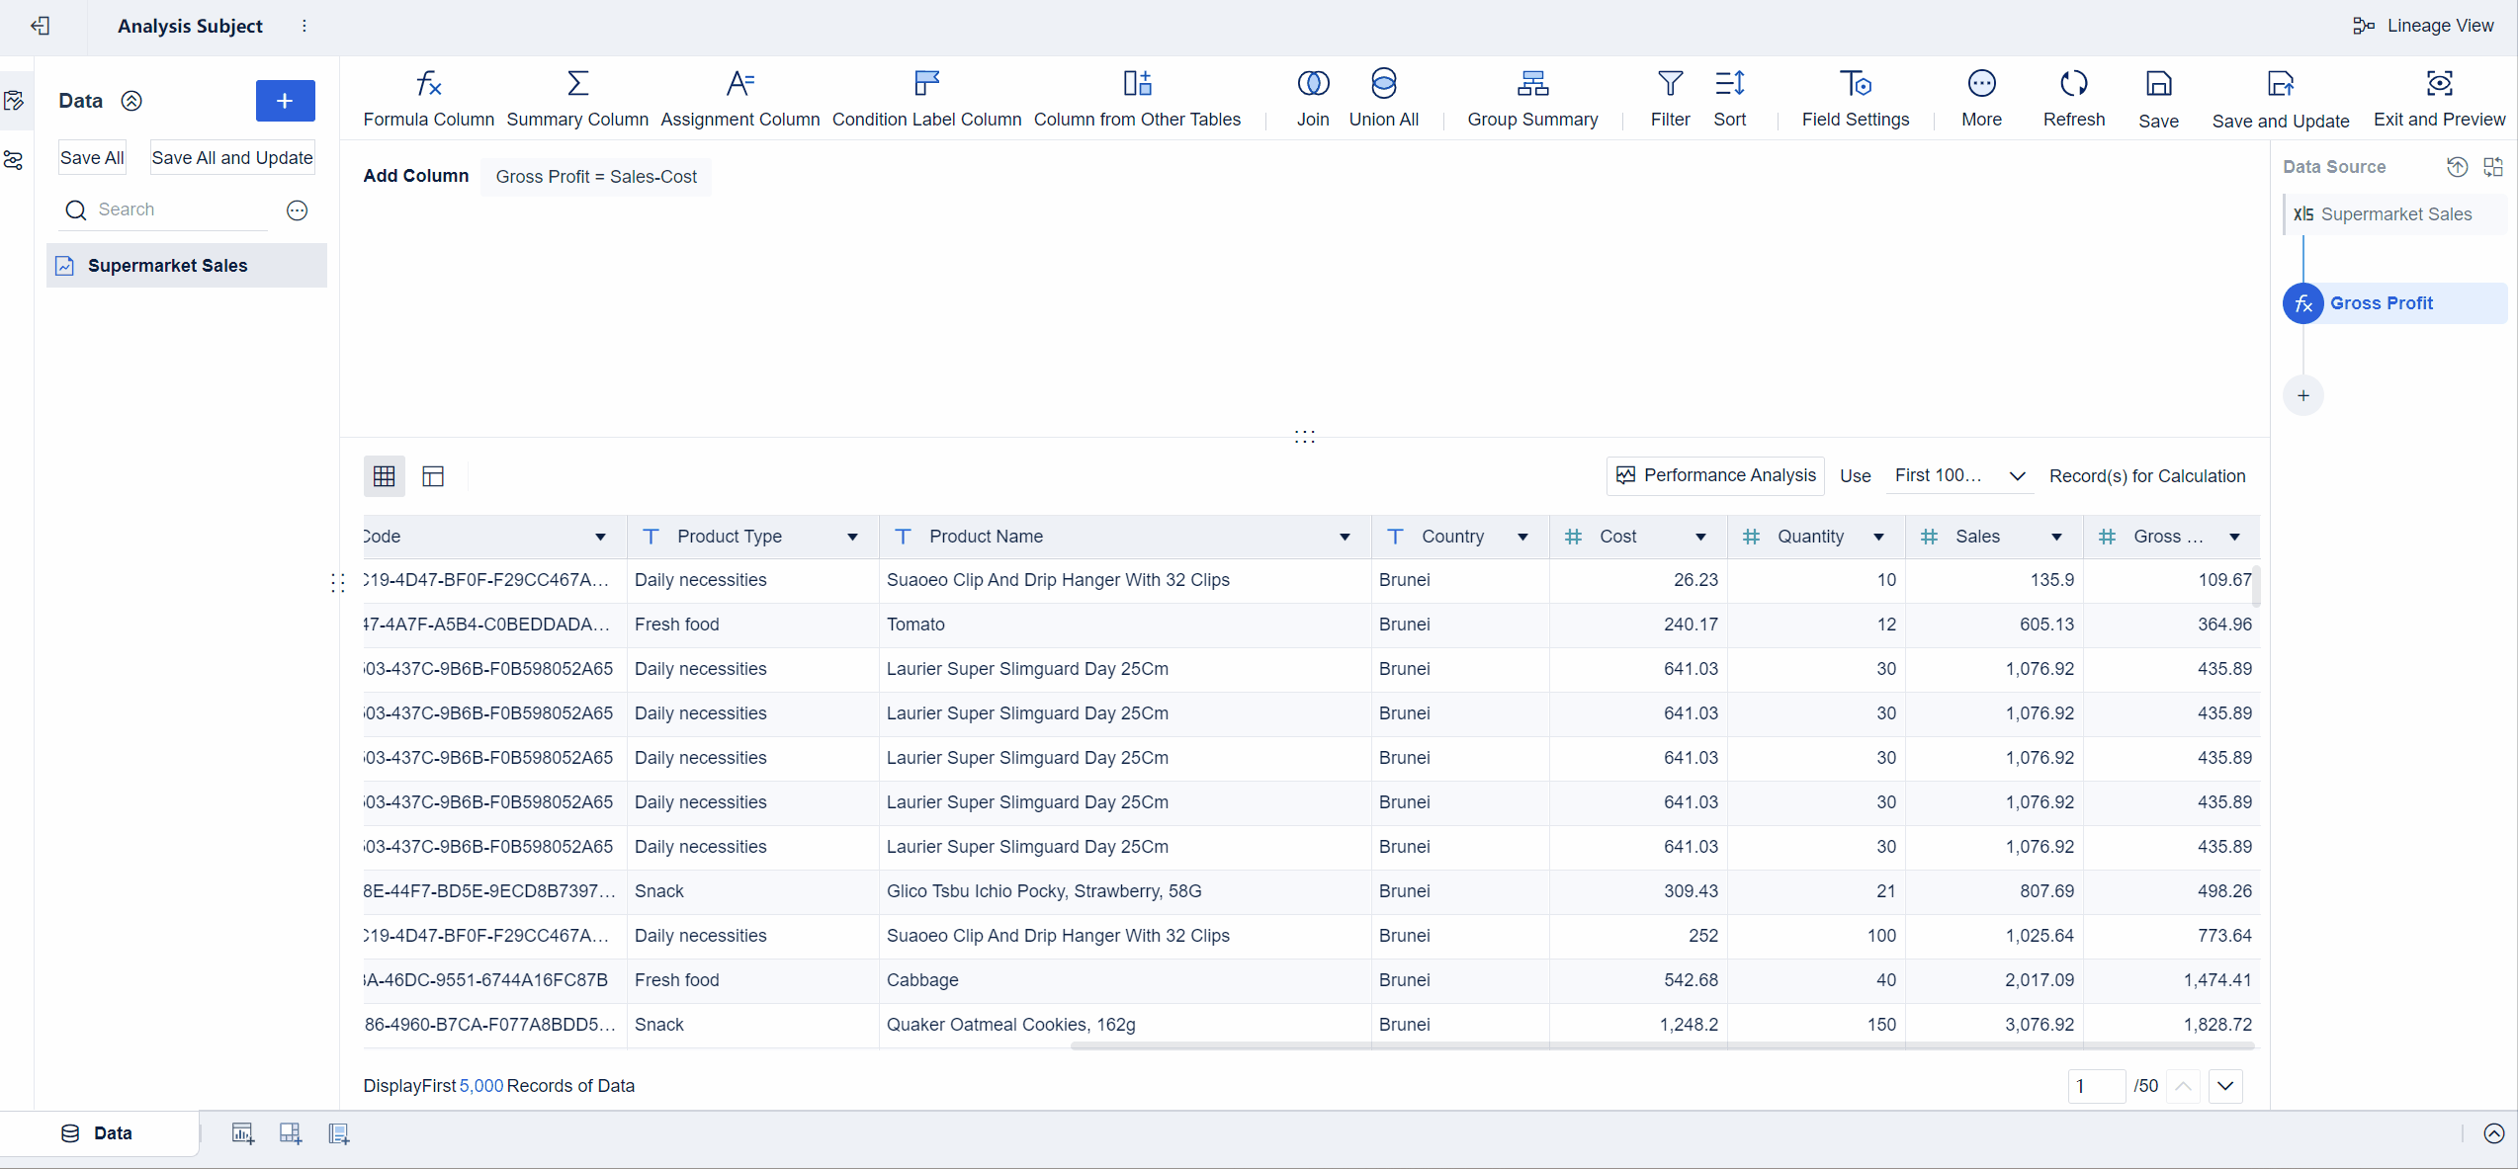Open Quantity column dropdown
2518x1169 pixels.
(x=1878, y=537)
